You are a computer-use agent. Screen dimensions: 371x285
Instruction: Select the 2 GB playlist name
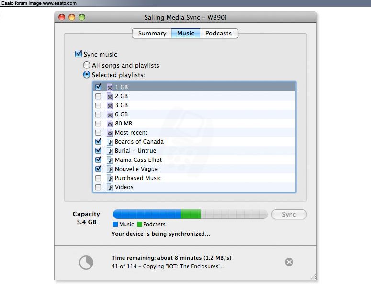(x=122, y=96)
